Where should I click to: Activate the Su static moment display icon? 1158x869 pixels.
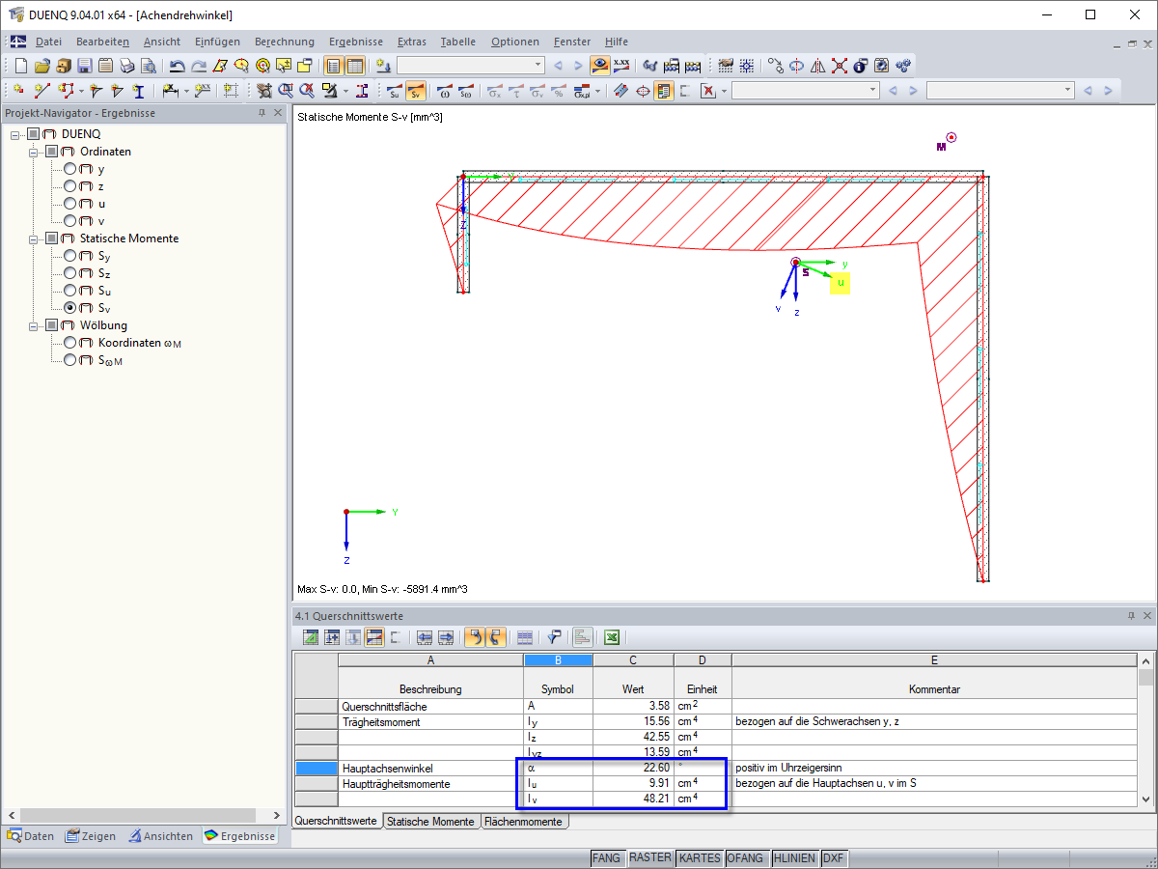tap(395, 91)
